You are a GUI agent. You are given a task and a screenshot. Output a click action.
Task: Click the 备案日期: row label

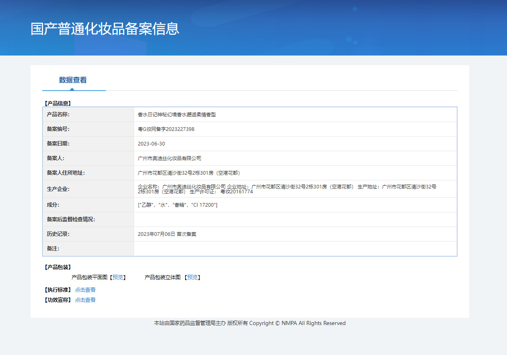(x=58, y=144)
